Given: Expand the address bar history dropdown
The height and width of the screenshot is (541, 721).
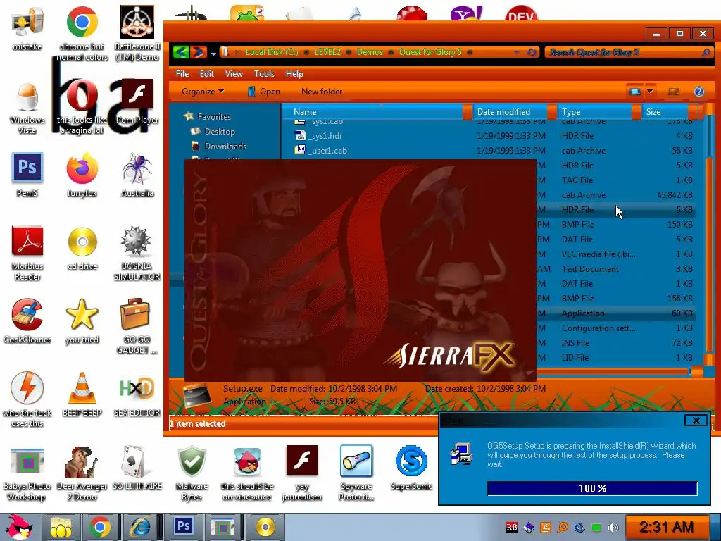Looking at the screenshot, I should (516, 52).
